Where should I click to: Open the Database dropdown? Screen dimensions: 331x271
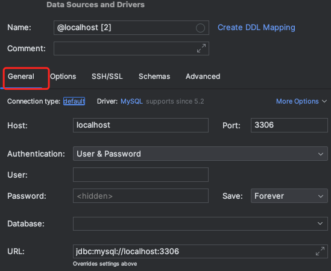point(200,223)
